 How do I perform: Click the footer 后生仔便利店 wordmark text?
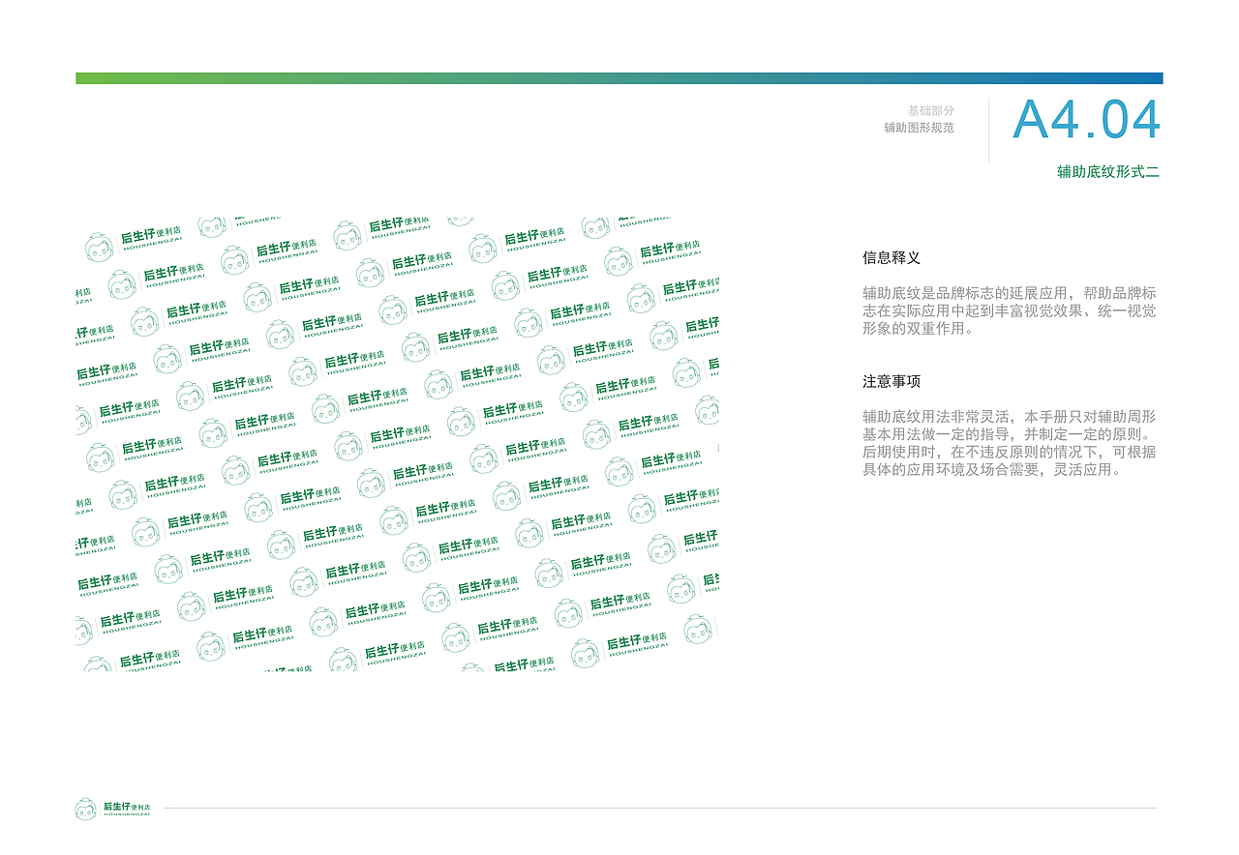(x=127, y=809)
